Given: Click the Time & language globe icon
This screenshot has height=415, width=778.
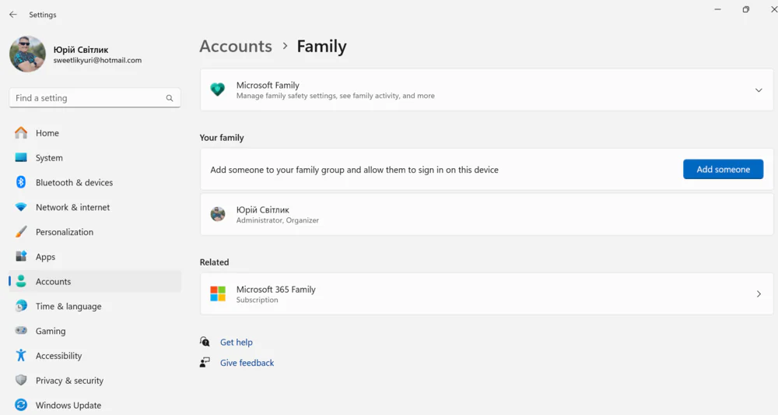Looking at the screenshot, I should (x=21, y=306).
